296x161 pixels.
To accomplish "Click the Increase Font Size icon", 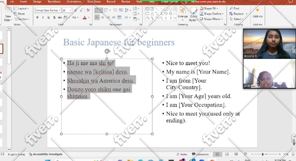I will [x=76, y=10].
